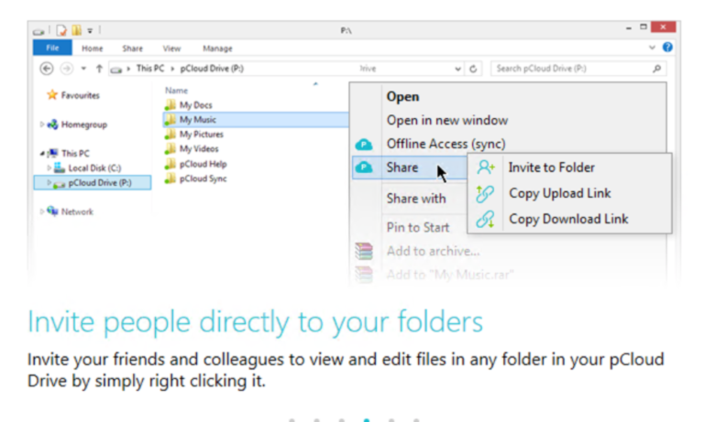This screenshot has height=422, width=704.
Task: Open the Customize Quick Access Toolbar dropdown
Action: pos(90,31)
